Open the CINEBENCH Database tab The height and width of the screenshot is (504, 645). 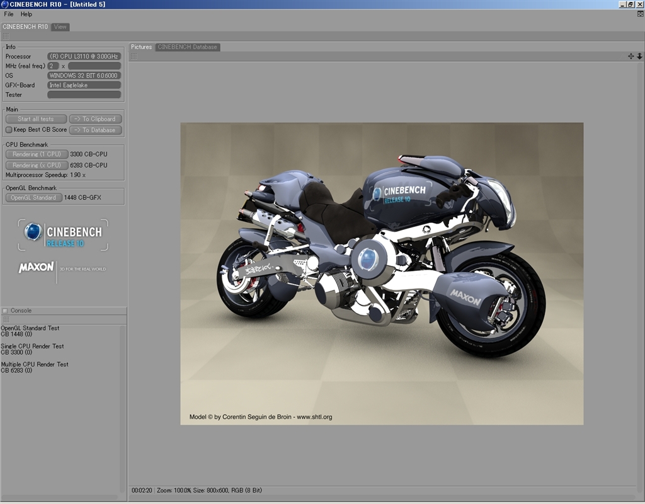(187, 47)
